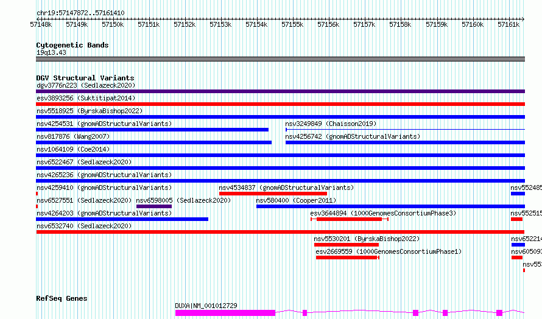
Task: Click the red esv3644894 variant bar
Action: click(x=349, y=219)
